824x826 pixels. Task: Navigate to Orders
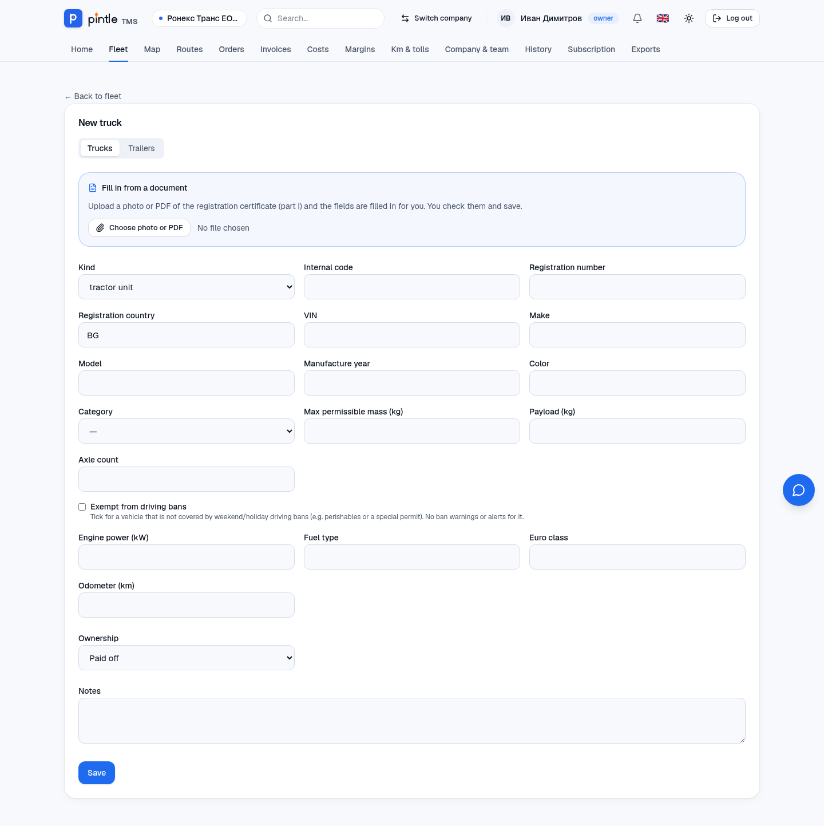click(x=231, y=49)
